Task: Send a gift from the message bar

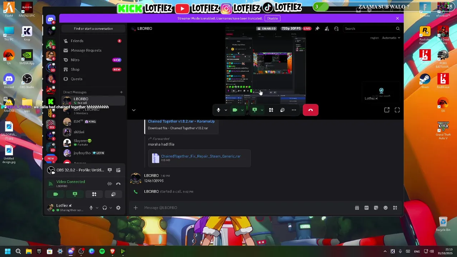Action: [x=357, y=208]
